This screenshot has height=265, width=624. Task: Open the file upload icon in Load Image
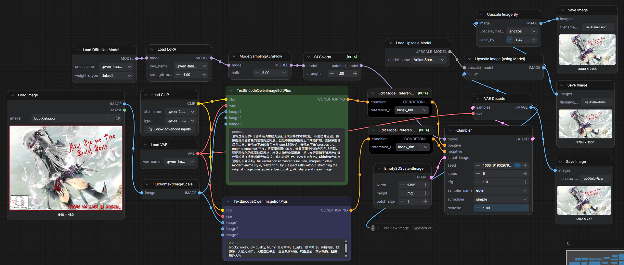(x=118, y=118)
